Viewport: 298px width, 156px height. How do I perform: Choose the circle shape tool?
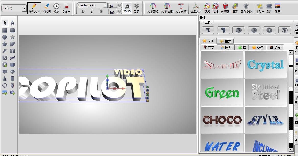(x=5, y=37)
